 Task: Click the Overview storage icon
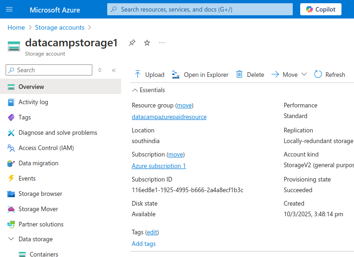11,87
